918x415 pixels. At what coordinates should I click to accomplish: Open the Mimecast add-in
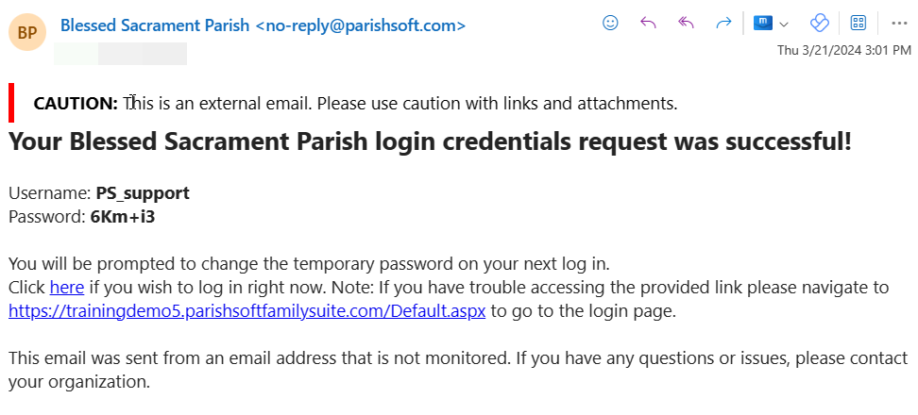pyautogui.click(x=763, y=24)
